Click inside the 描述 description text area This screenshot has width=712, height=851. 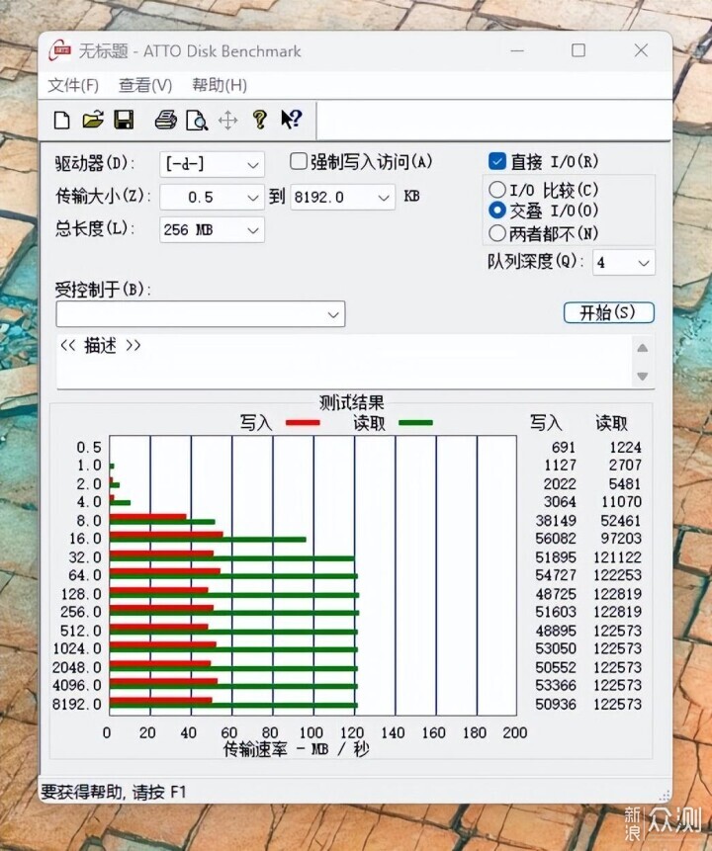pos(344,362)
